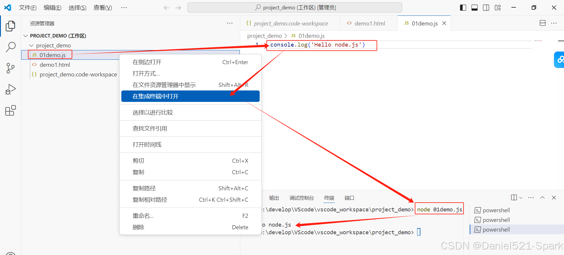564x255 pixels.
Task: Open editor more actions ellipsis
Action: [554, 23]
